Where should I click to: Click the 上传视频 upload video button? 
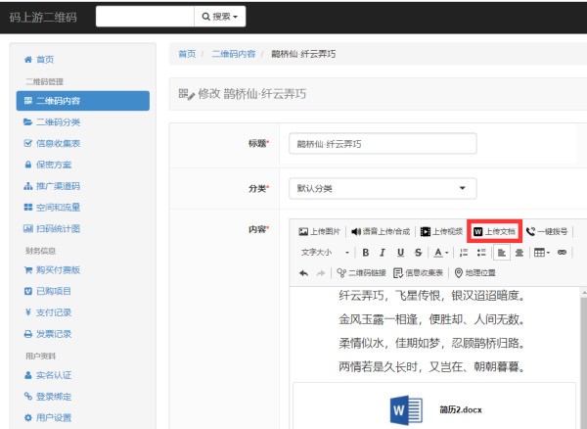pos(440,232)
